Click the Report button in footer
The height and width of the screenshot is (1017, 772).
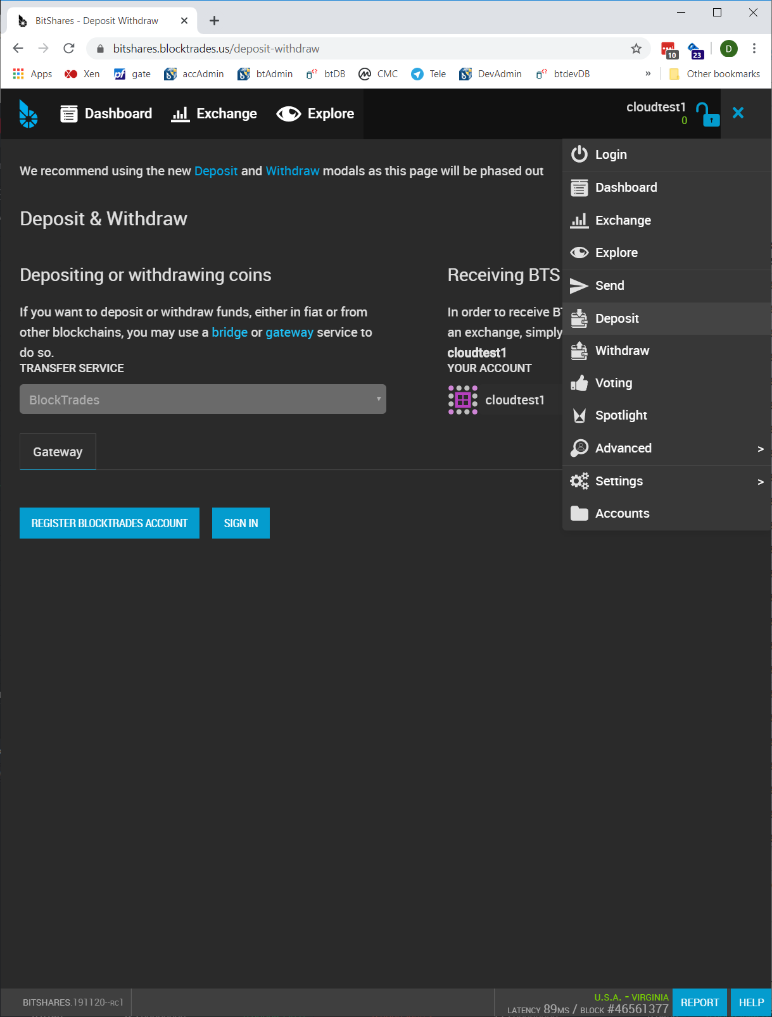(700, 1002)
